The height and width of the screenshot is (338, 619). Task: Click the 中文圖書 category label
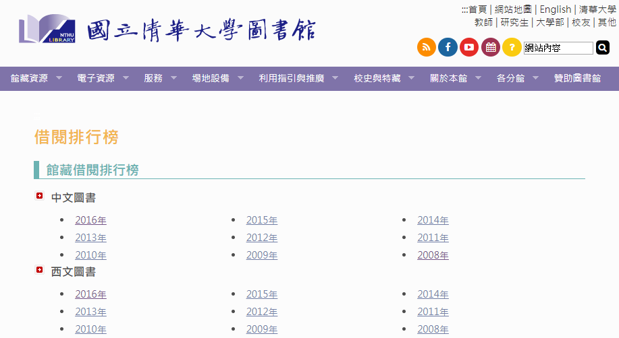tap(74, 198)
